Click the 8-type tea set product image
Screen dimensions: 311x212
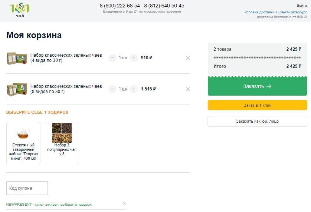tap(17, 89)
